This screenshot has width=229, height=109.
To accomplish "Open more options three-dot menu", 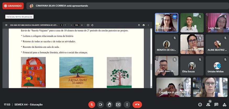I will [x=127, y=105].
